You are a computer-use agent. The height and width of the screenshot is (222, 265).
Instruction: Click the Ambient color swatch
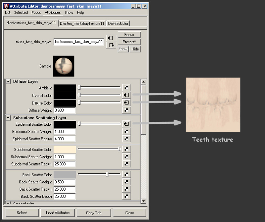[x=65, y=88]
